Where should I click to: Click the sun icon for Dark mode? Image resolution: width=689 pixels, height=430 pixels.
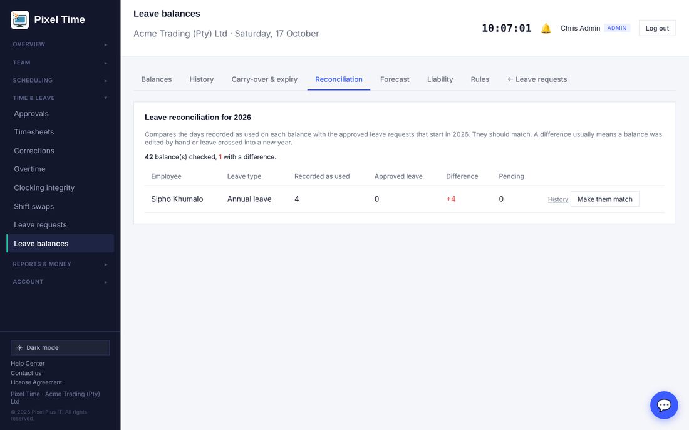(20, 347)
